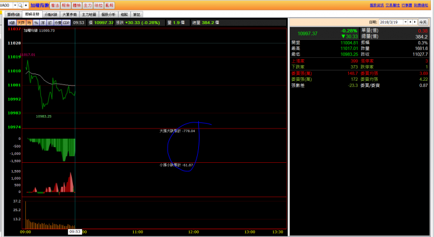
Task: Click the 加權指數 title text
Action: [x=40, y=5]
